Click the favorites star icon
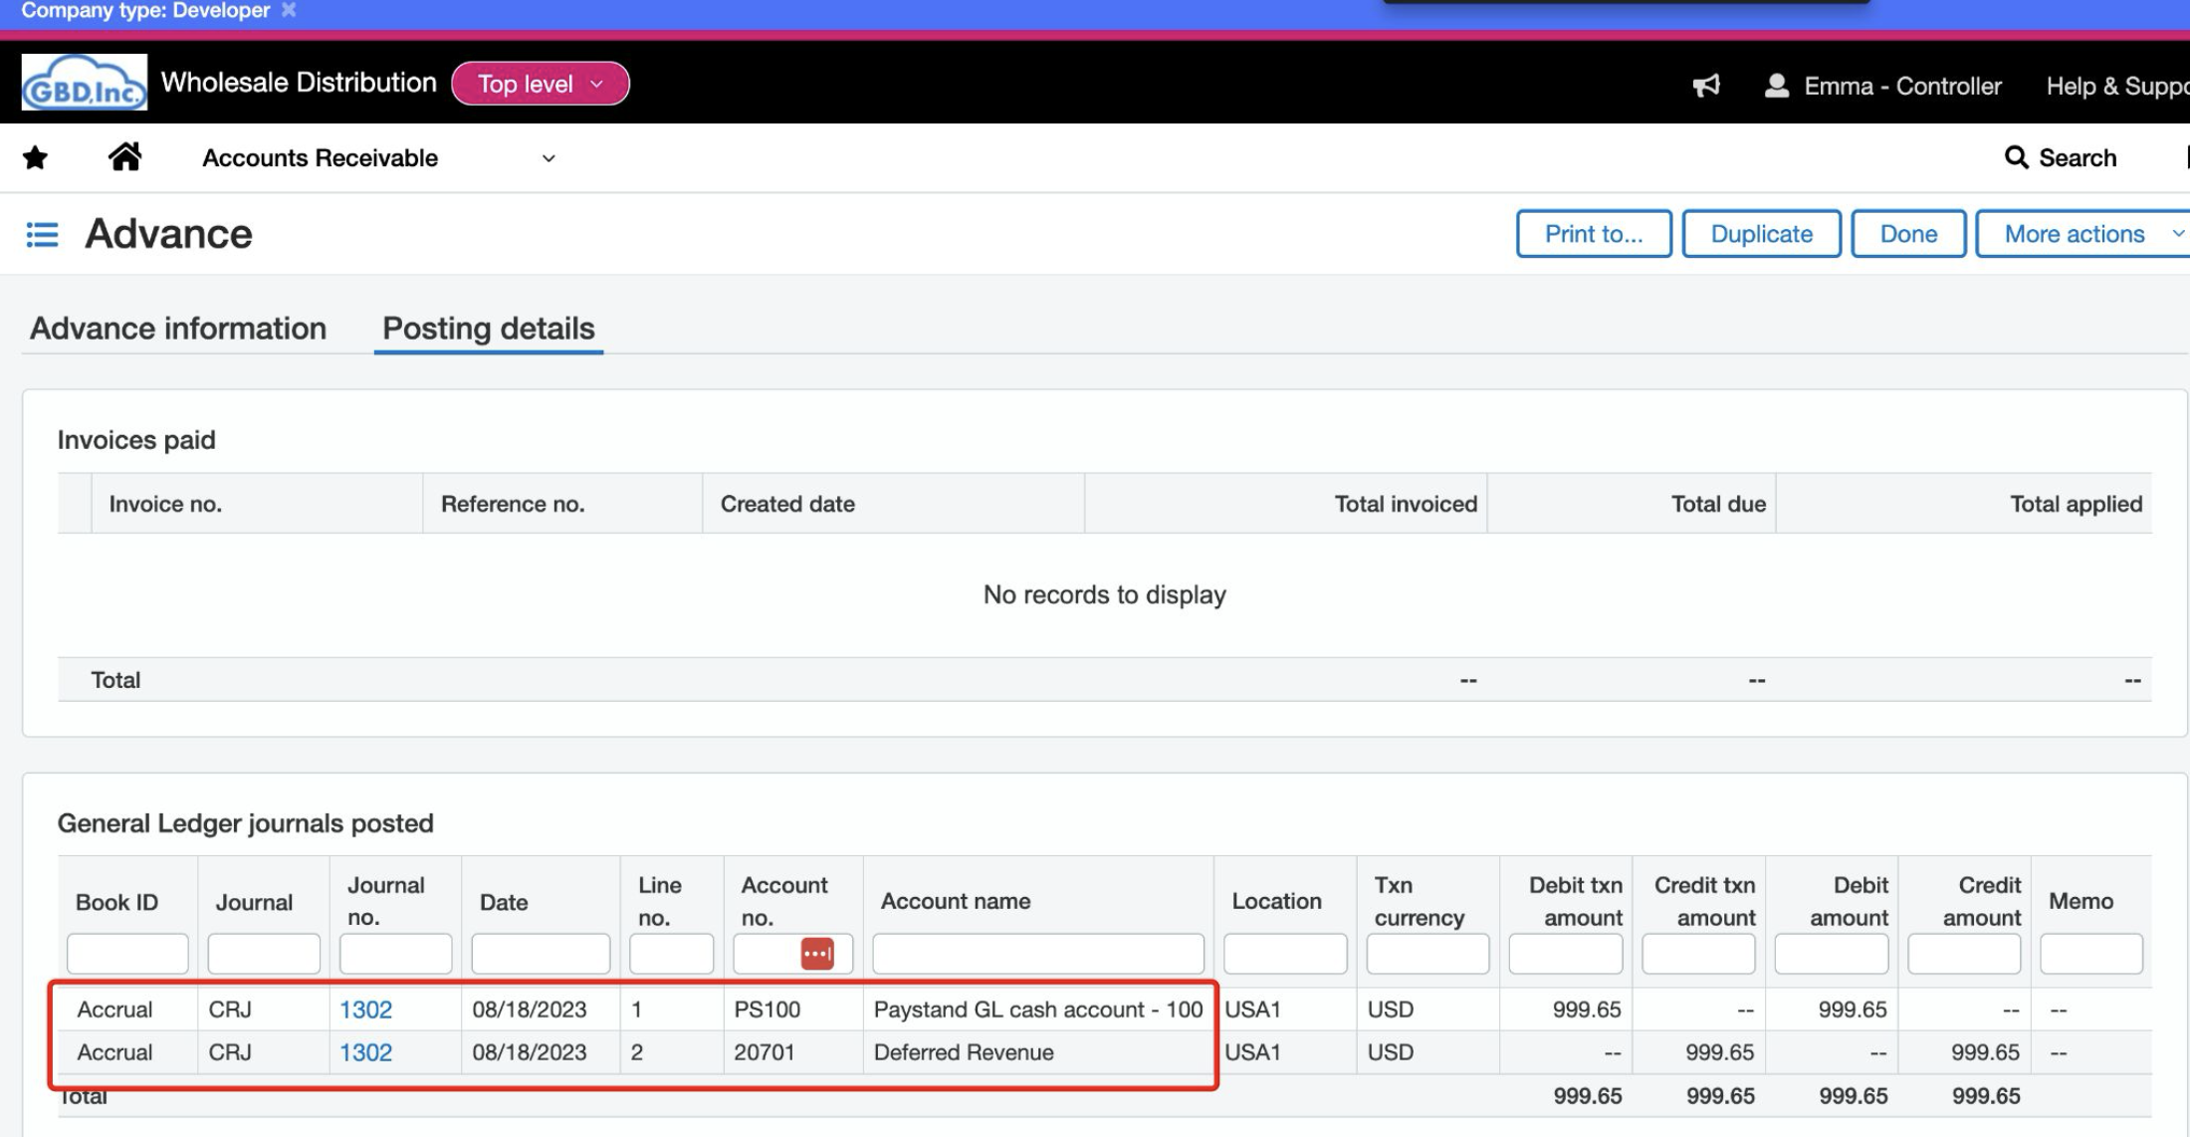The width and height of the screenshot is (2190, 1137). (35, 157)
